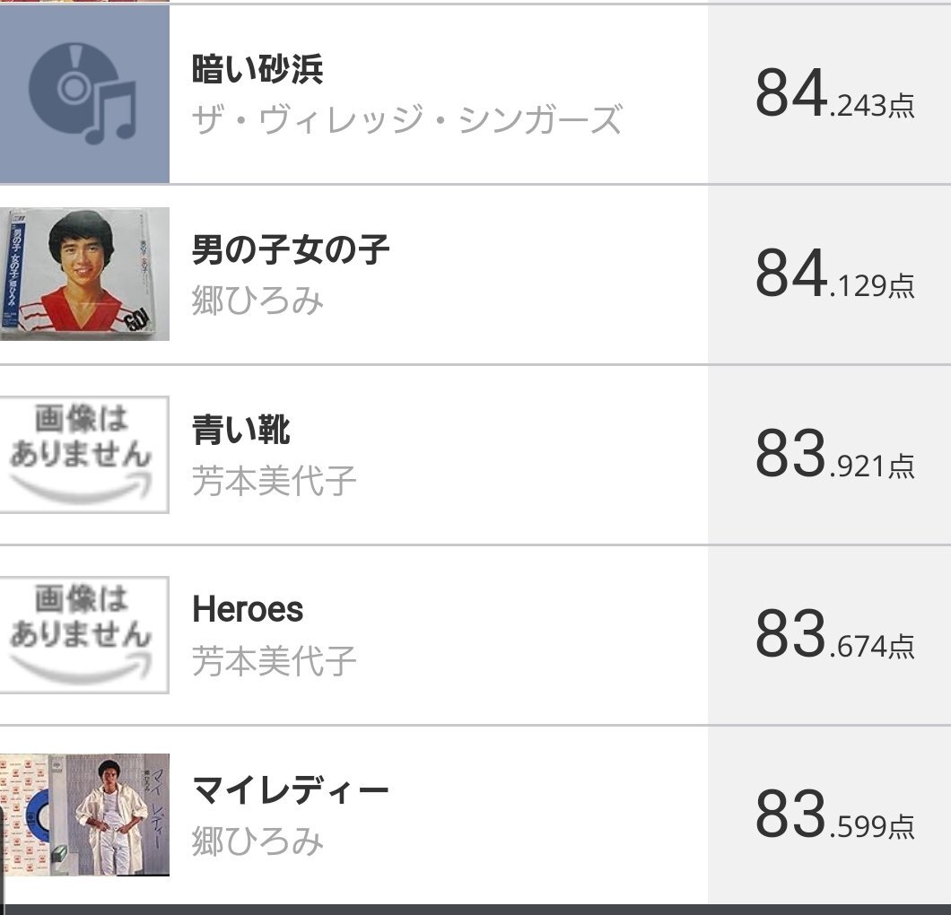Click the default music disc placeholder icon
Viewport: 951px width, 915px height.
84,93
